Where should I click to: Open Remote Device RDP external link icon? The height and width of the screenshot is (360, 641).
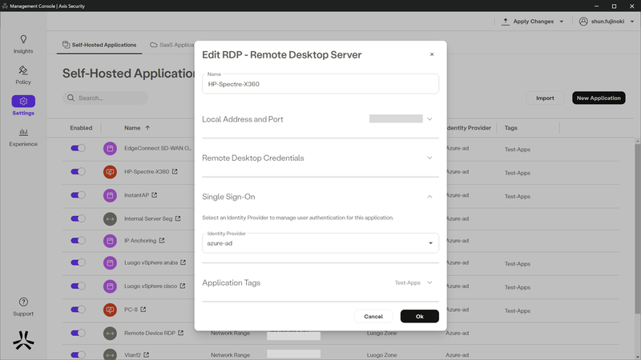[181, 333]
